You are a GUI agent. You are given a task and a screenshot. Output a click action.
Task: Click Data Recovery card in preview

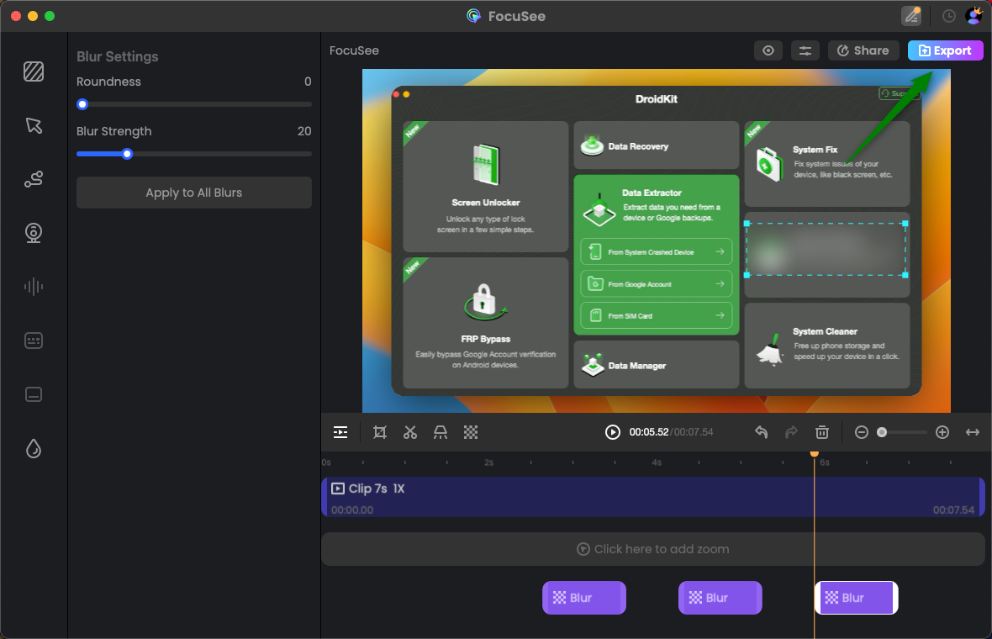point(657,145)
